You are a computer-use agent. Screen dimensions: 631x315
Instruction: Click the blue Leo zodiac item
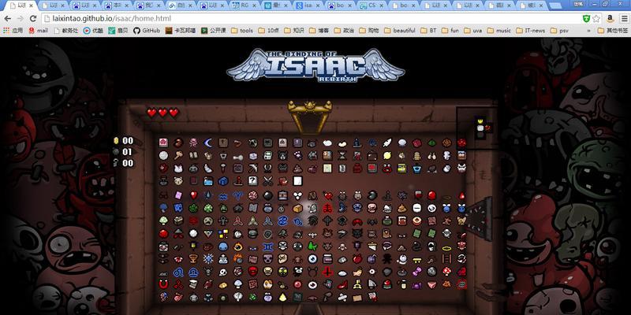pyautogui.click(x=178, y=272)
